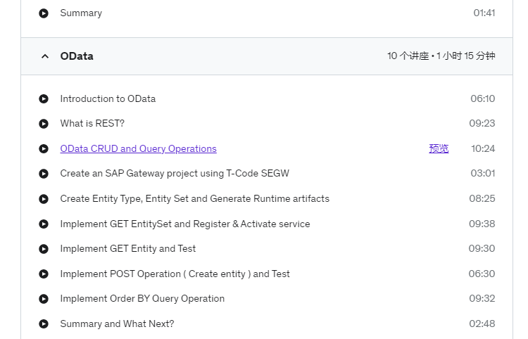The height and width of the screenshot is (339, 528).
Task: Click play icon beside Summary lecture
Action: point(44,13)
